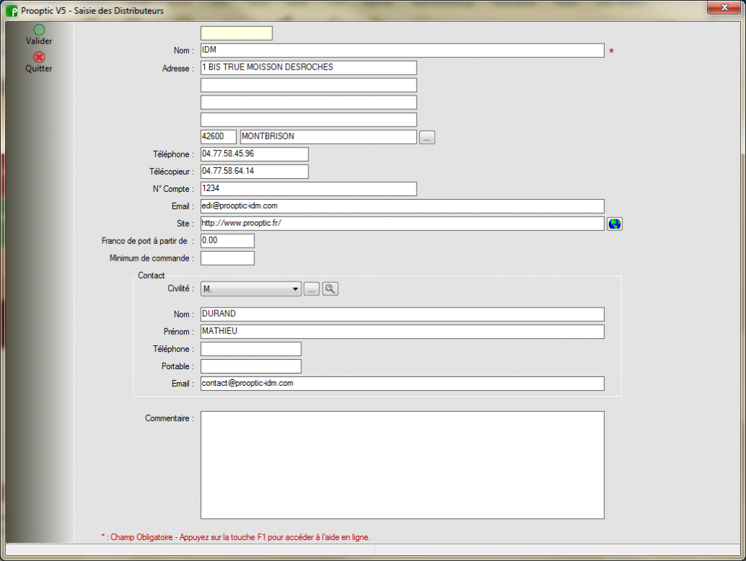The width and height of the screenshot is (746, 561).
Task: Click the third empty Adresse line
Action: (x=309, y=102)
